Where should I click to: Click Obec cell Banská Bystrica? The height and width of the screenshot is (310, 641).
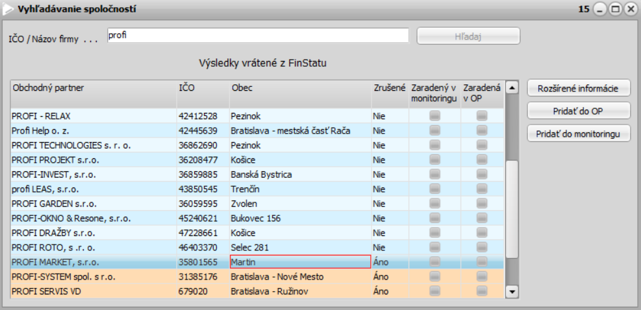pyautogui.click(x=301, y=174)
